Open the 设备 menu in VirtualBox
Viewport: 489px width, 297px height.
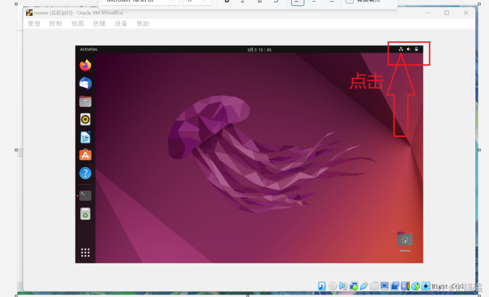tap(121, 24)
